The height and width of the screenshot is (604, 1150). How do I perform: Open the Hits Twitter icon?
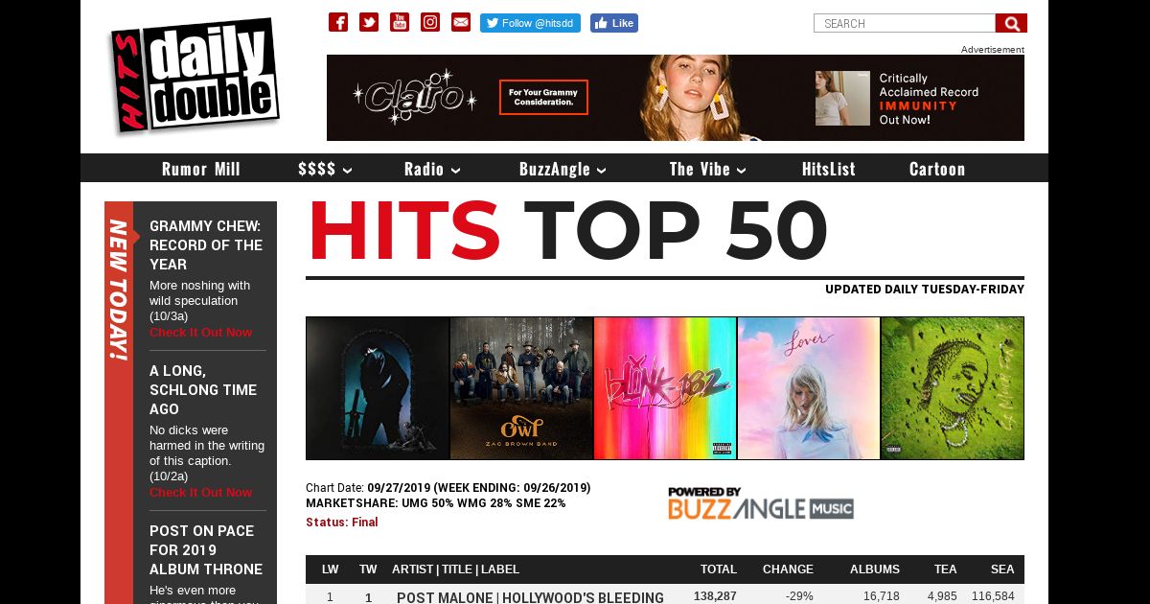click(369, 22)
